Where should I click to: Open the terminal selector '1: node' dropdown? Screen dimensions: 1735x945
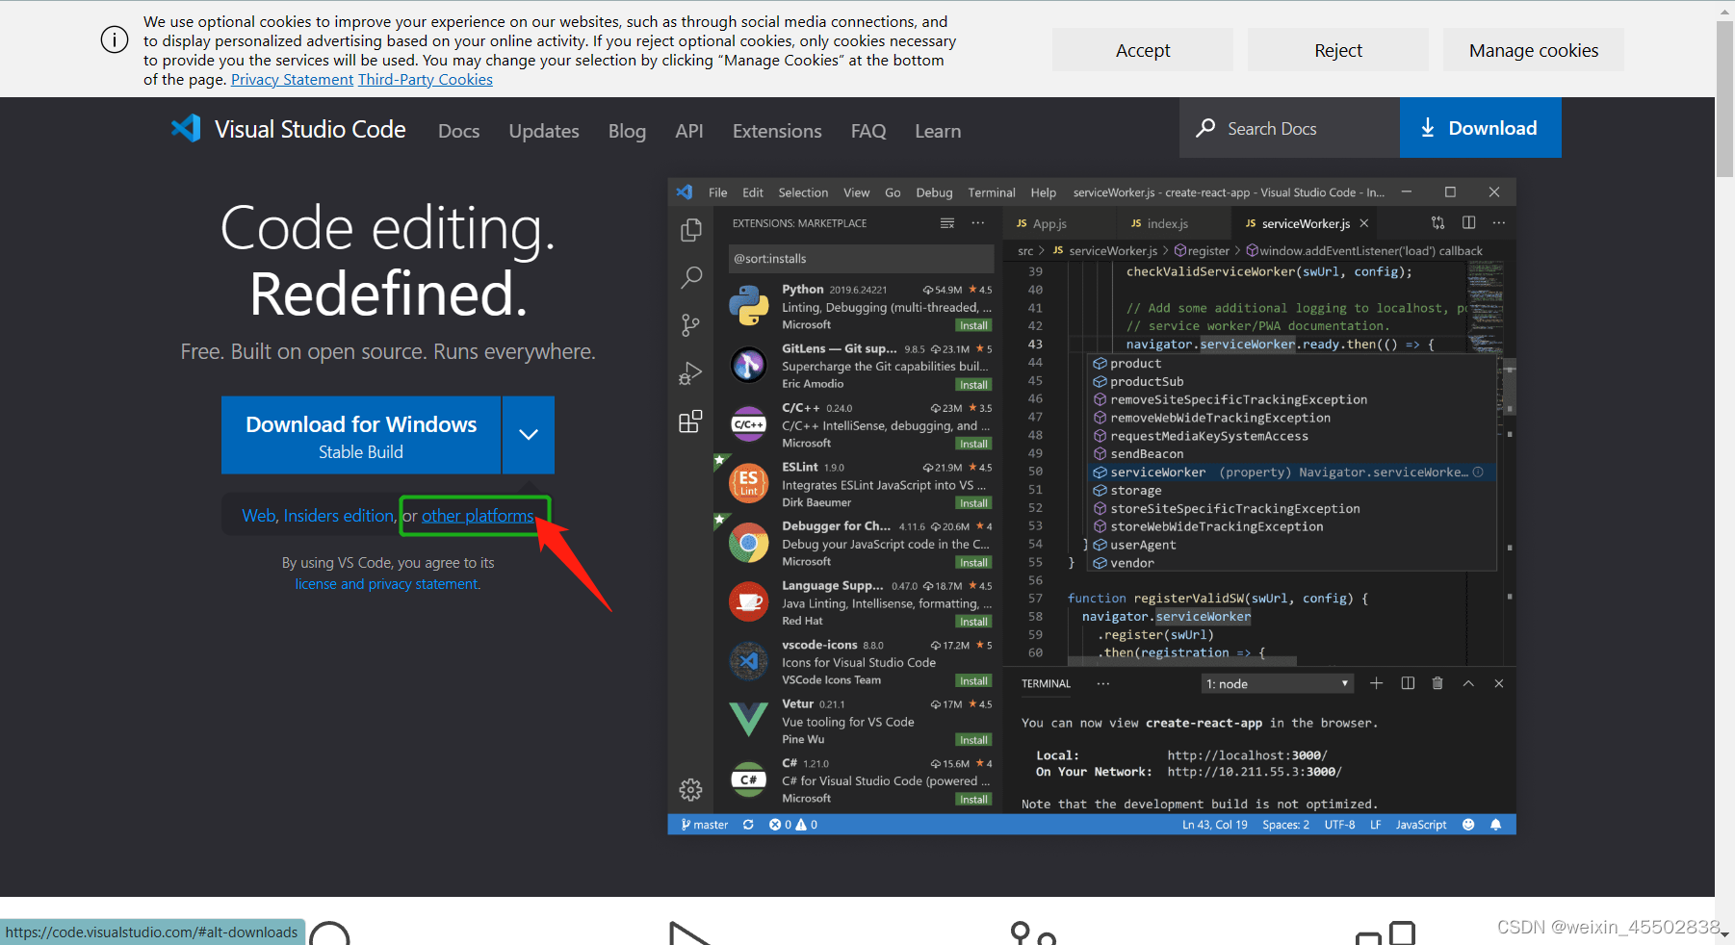(x=1277, y=684)
